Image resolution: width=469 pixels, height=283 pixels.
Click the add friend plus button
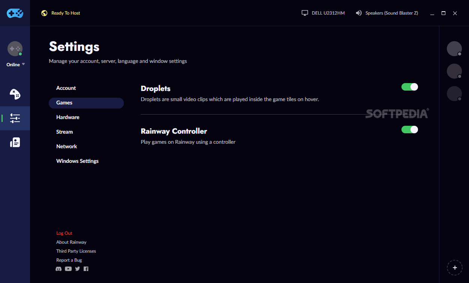click(455, 268)
